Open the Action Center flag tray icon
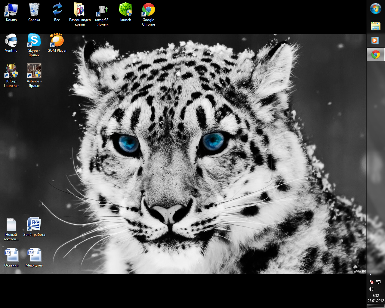Viewport: 385px width, 308px height. pyautogui.click(x=371, y=282)
